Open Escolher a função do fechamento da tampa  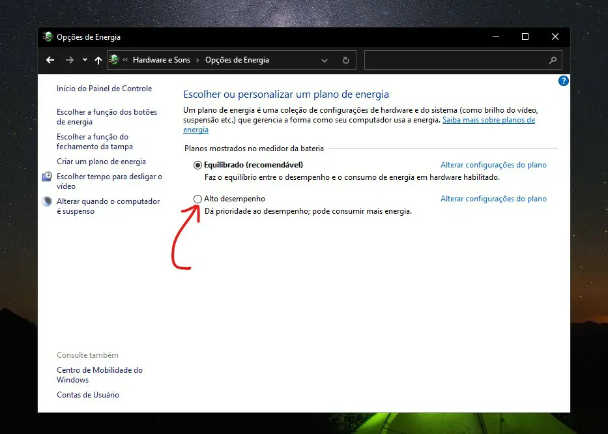94,141
